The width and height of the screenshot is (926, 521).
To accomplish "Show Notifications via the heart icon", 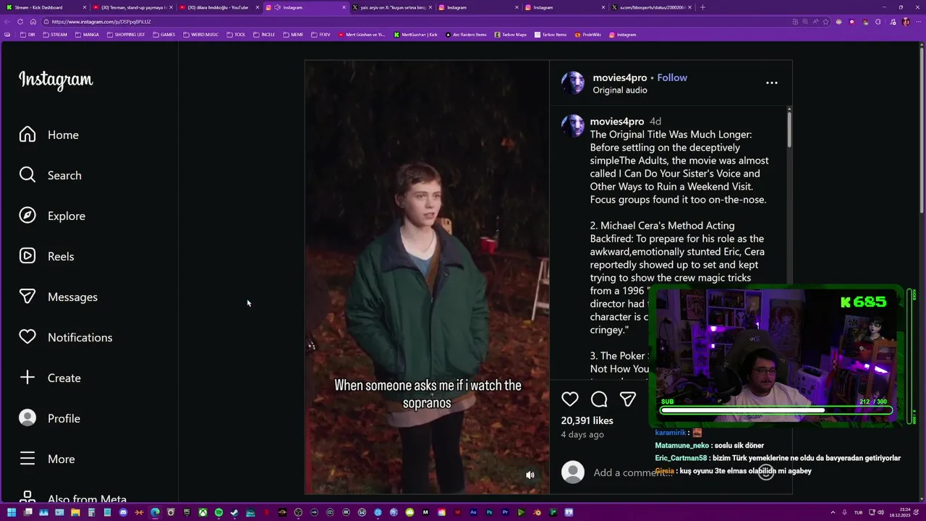I will click(65, 337).
